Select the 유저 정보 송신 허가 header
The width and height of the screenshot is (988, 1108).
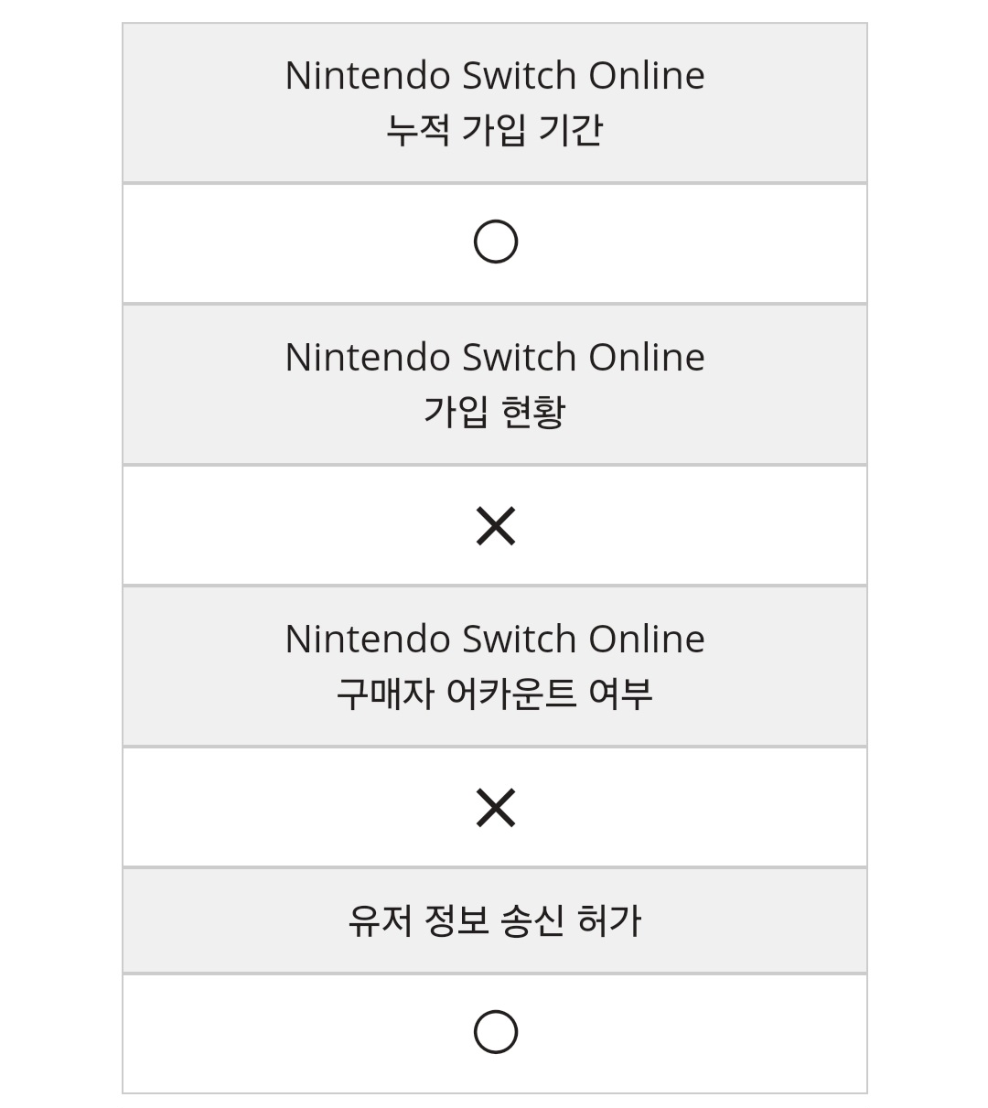494,920
